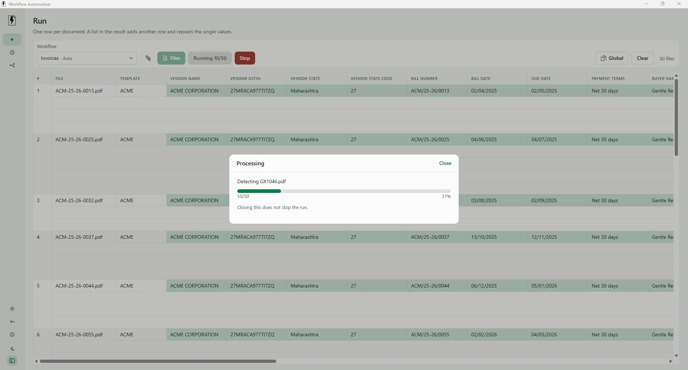688x370 pixels.
Task: Click due date 04/03/2026 cell
Action: click(x=558, y=335)
